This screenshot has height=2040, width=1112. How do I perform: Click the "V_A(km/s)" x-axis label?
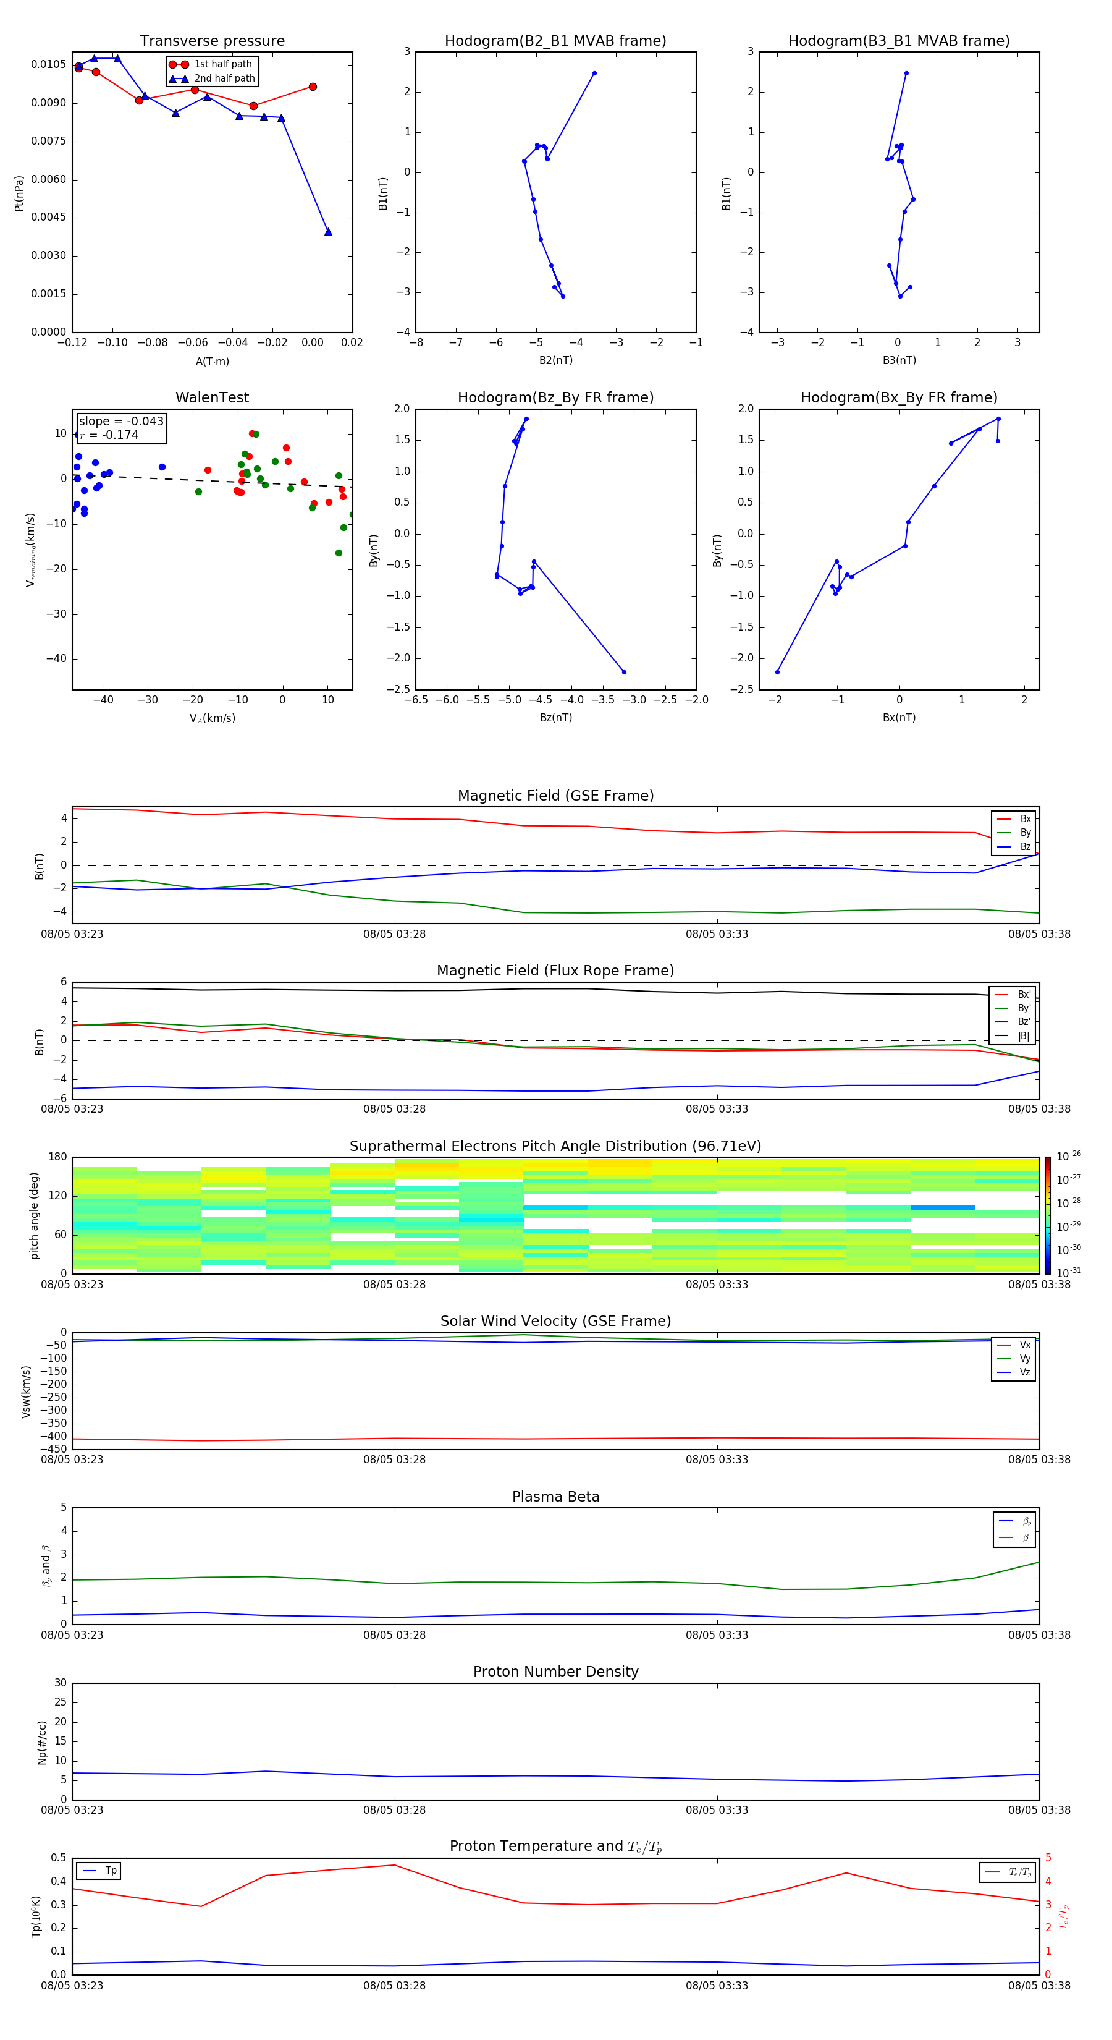pos(212,718)
